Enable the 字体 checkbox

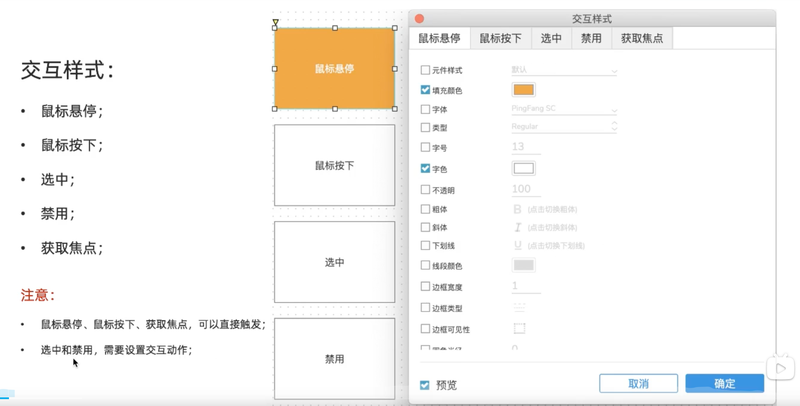425,109
